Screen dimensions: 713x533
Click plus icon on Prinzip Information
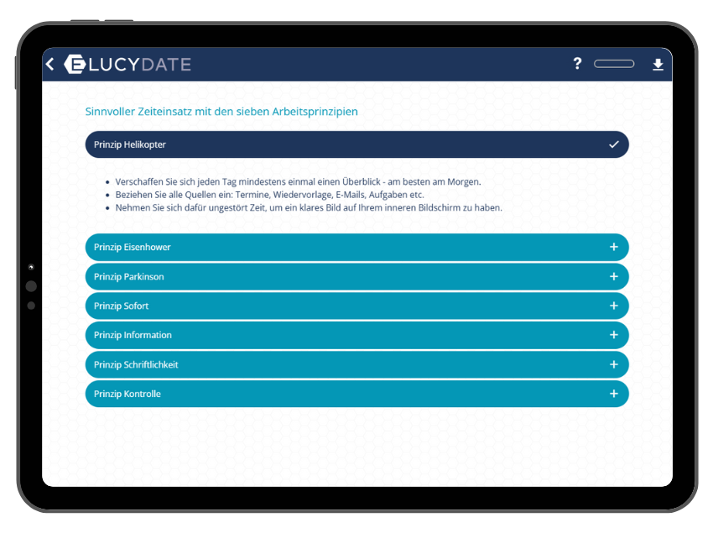point(614,335)
